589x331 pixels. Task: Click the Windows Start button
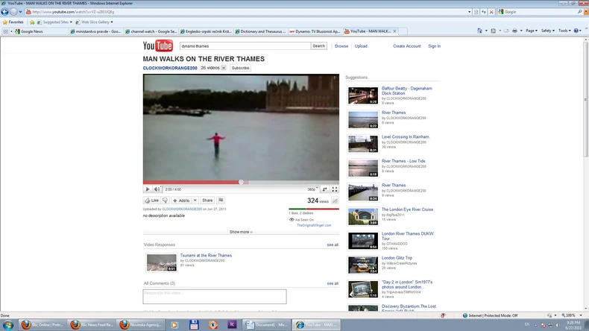[8, 325]
